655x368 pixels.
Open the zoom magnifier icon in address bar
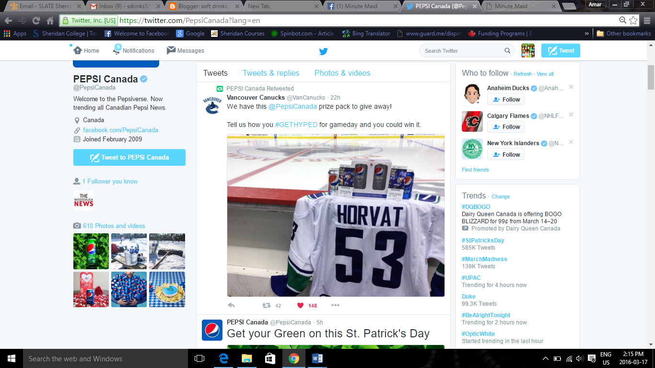coord(622,21)
